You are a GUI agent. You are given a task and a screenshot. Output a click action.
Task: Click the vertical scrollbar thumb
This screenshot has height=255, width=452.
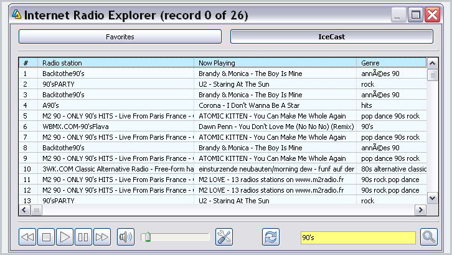433,75
